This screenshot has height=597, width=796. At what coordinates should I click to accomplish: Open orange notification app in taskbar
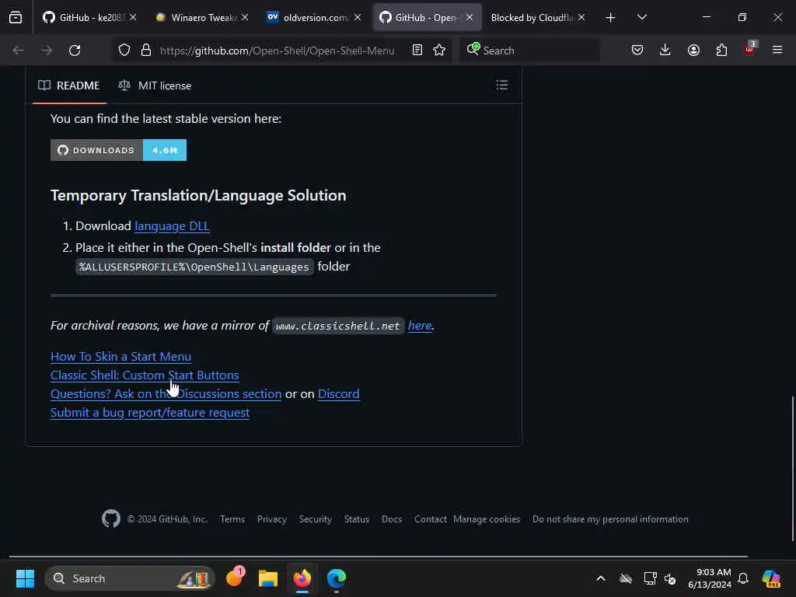coord(235,578)
